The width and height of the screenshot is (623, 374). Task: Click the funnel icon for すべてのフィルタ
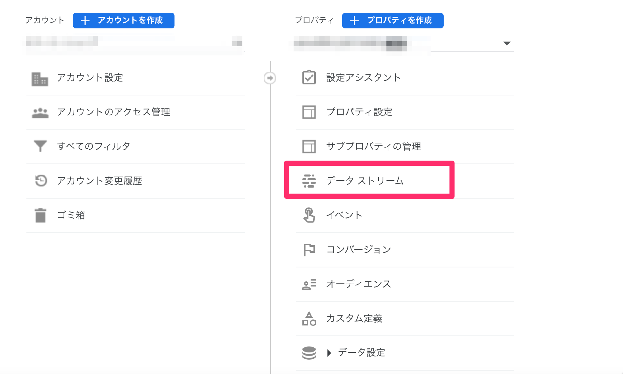[40, 146]
